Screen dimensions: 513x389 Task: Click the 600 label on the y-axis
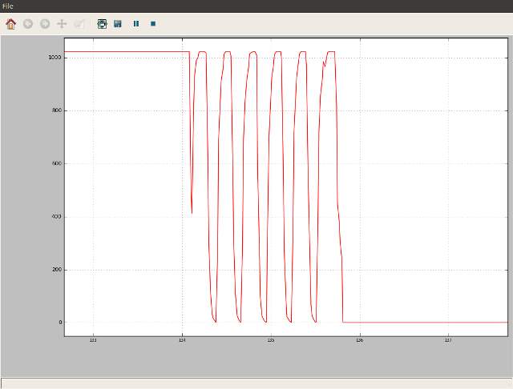(x=57, y=164)
